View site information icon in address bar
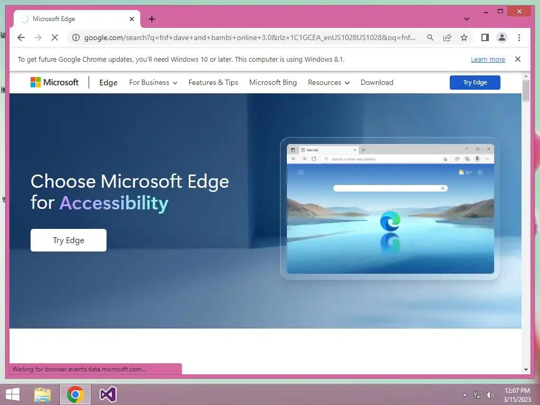 76,37
